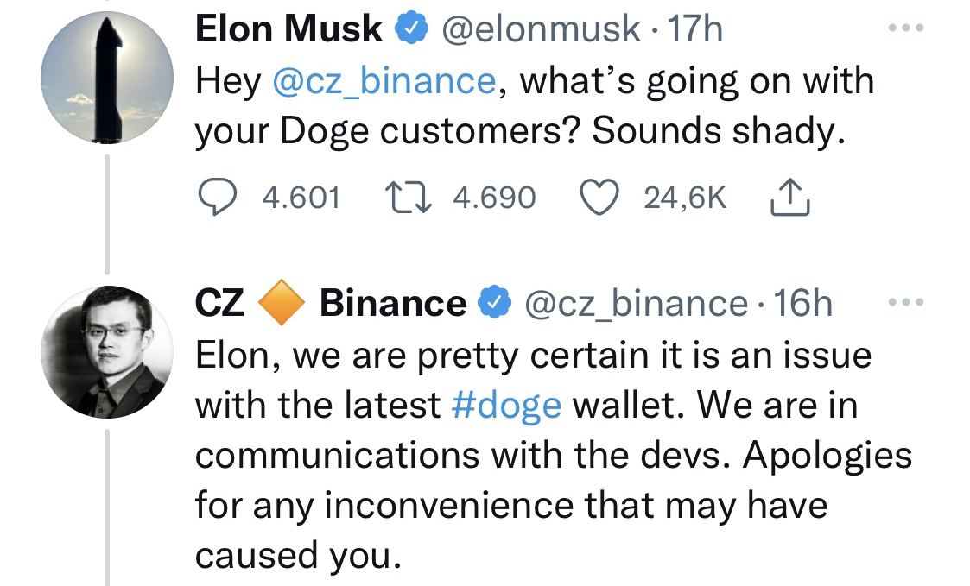970x586 pixels.
Task: Click the @elonmusk handle
Action: (x=541, y=31)
